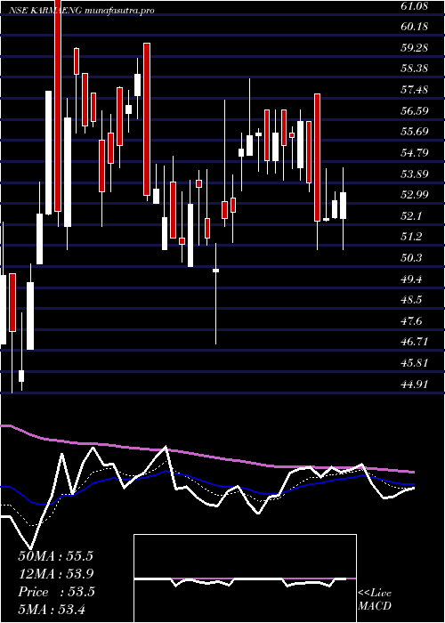The width and height of the screenshot is (445, 623).
Task: Click the 51.2 price axis label
Action: click(x=411, y=237)
